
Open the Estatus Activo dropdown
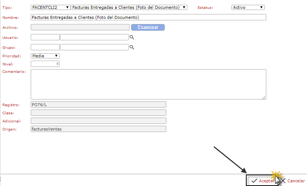coord(248,7)
